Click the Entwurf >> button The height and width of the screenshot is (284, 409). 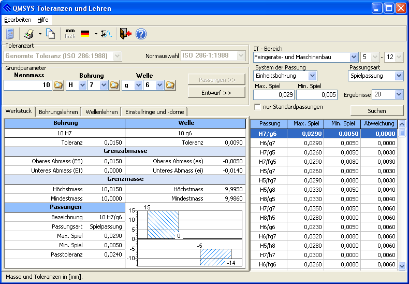tap(216, 93)
